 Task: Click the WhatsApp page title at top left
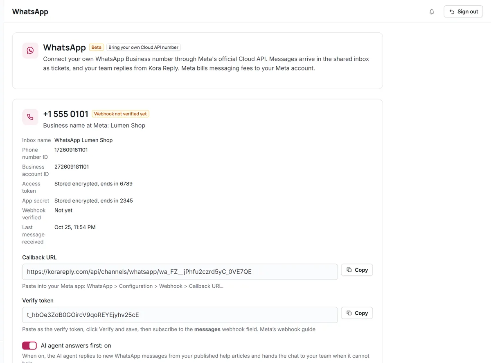(30, 11)
